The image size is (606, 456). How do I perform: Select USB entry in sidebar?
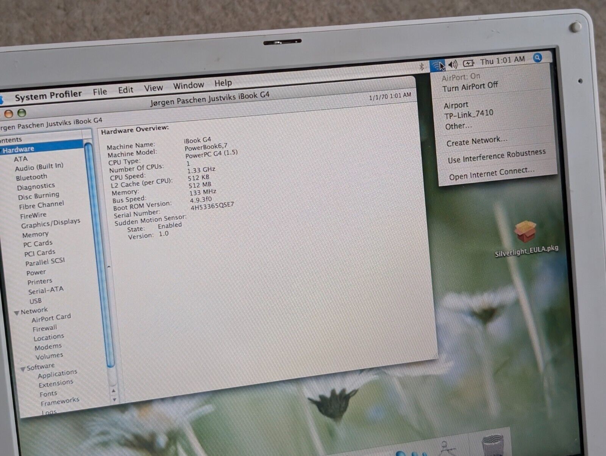click(x=36, y=301)
